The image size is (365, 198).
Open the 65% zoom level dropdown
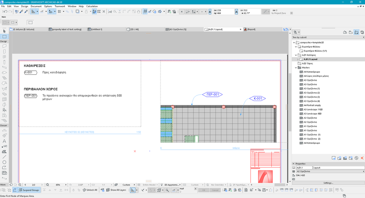65,185
